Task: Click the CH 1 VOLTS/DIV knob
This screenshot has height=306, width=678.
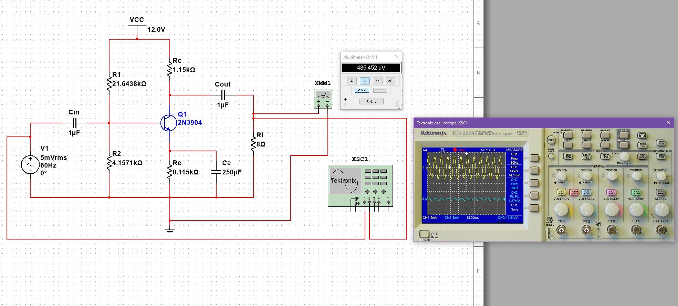Action: point(561,210)
